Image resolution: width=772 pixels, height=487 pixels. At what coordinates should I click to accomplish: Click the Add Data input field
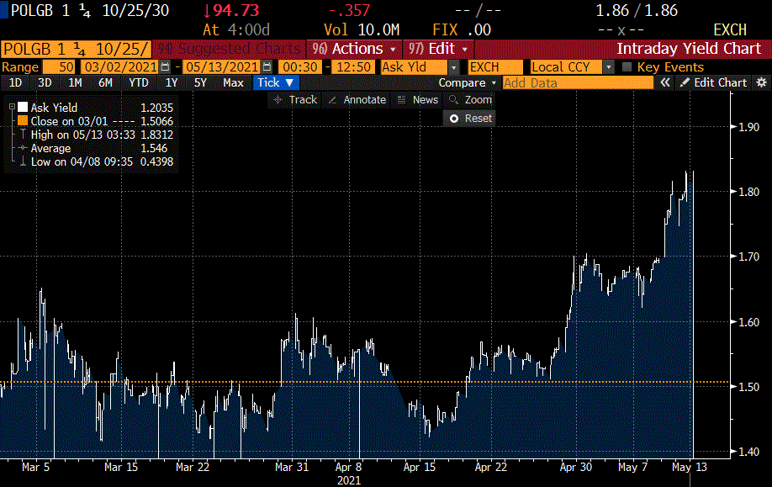click(577, 82)
